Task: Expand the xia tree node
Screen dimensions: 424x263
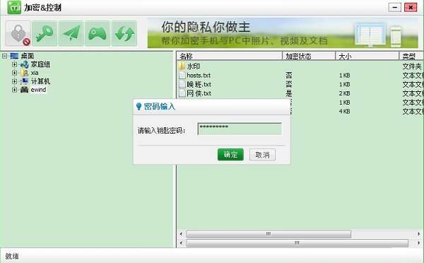Action: (x=14, y=73)
